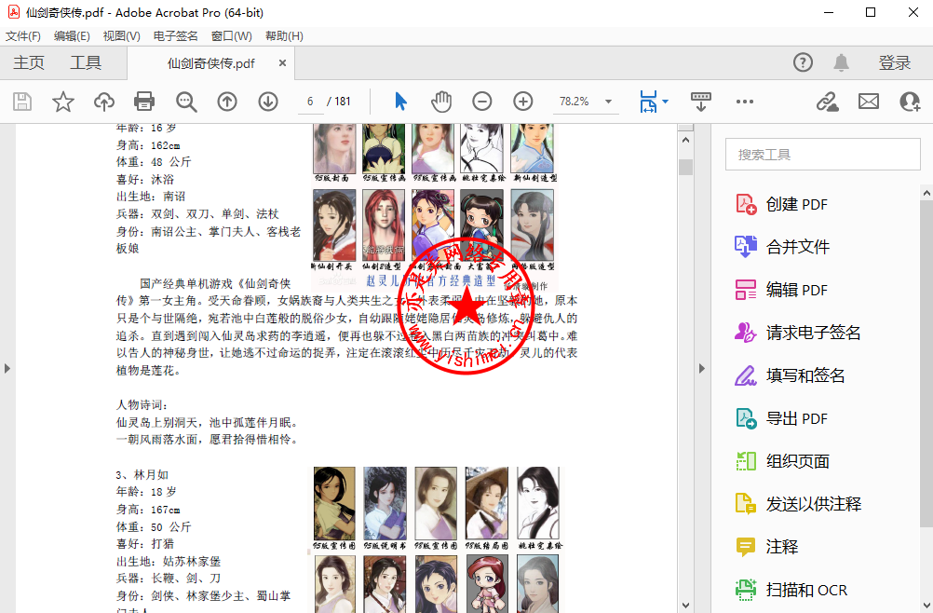Click the document scroll up arrow

tap(685, 141)
